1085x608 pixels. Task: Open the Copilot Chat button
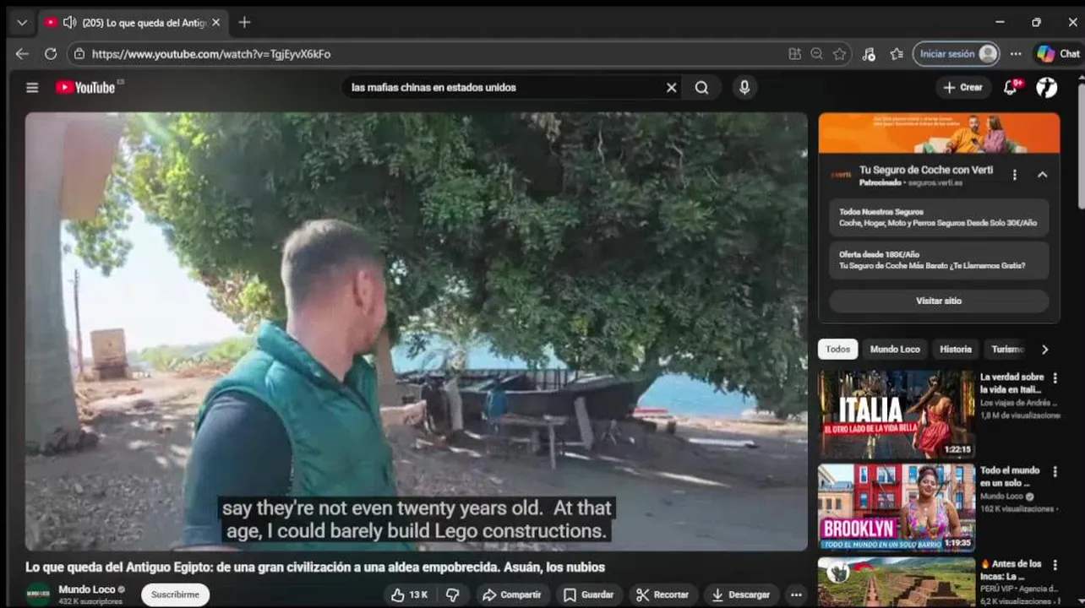(x=1058, y=54)
